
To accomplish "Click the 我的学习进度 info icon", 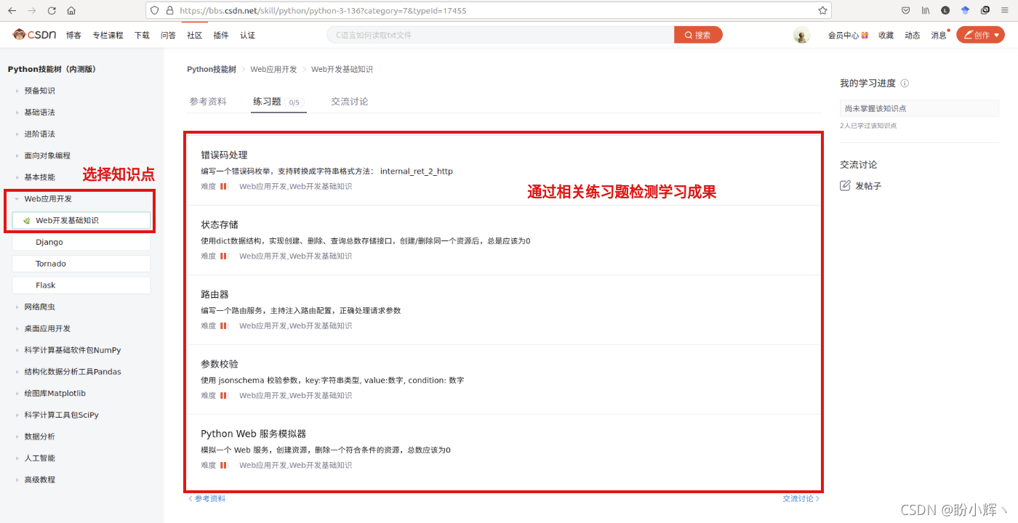I will click(905, 84).
